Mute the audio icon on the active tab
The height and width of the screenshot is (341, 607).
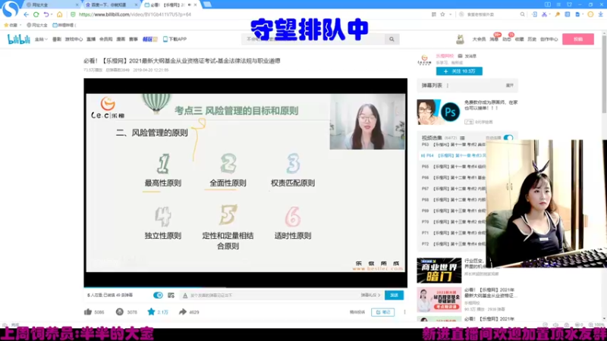[x=189, y=5]
